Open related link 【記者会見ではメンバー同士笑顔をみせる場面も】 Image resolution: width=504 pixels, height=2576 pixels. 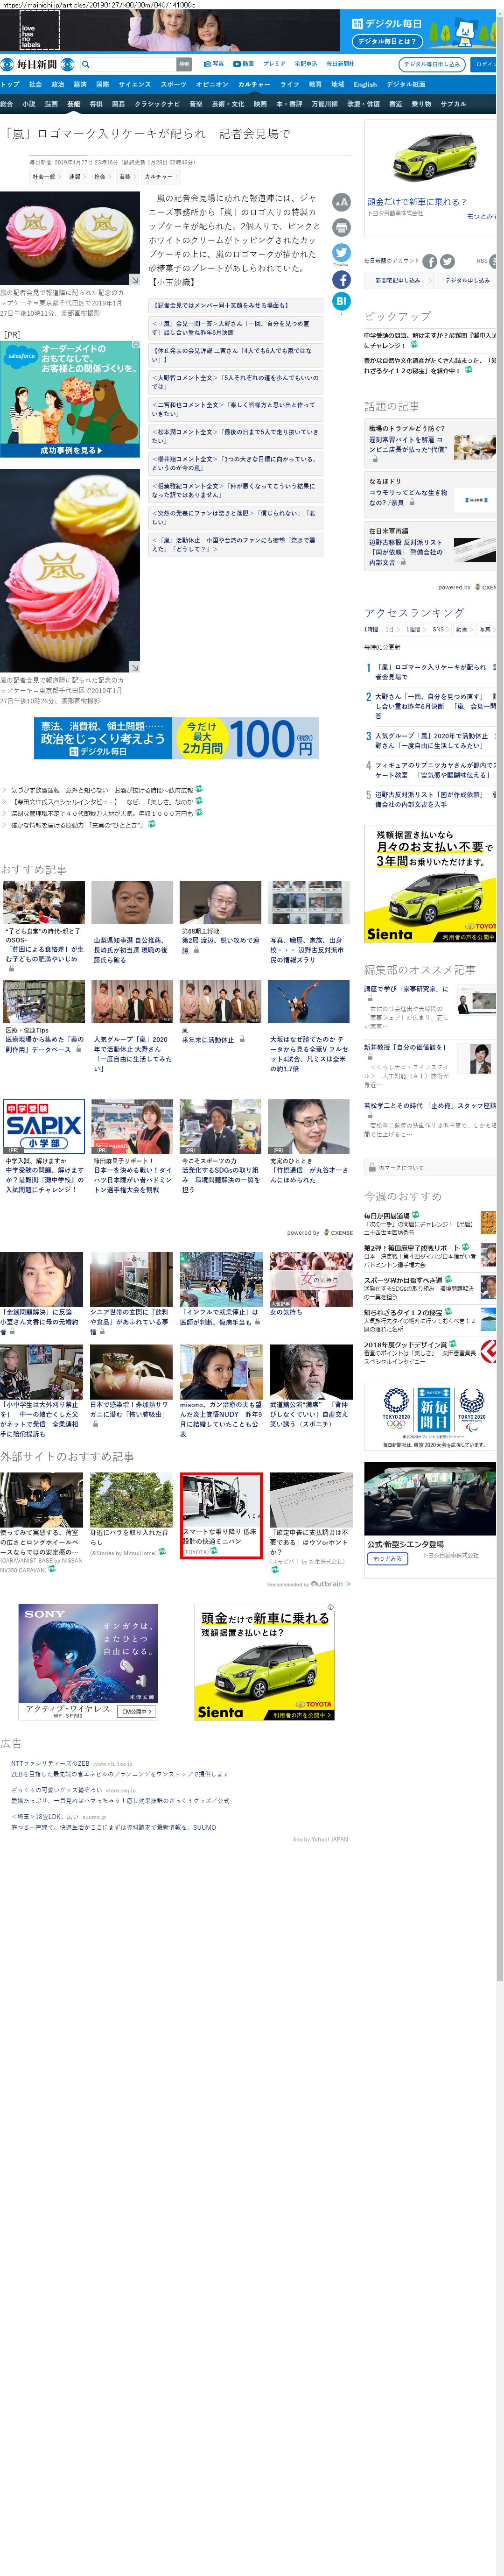(236, 306)
